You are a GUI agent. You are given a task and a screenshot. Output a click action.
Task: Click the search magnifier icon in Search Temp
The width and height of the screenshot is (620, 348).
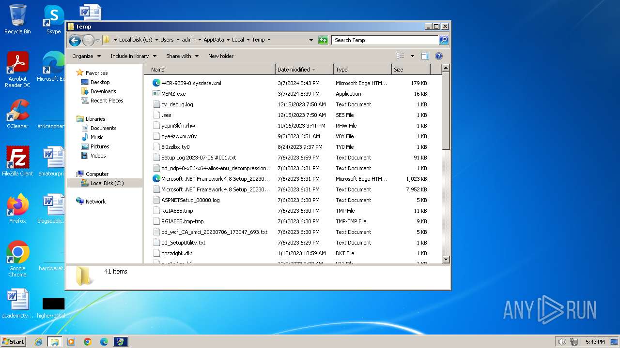pos(443,40)
